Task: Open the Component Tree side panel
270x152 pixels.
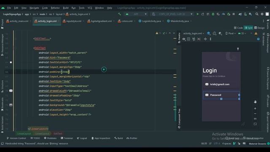Action: (179, 119)
